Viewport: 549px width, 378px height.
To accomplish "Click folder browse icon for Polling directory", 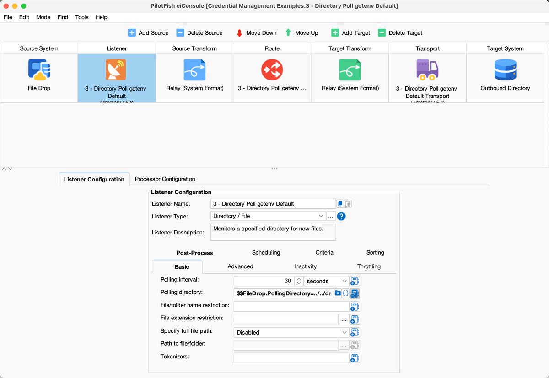I will click(x=338, y=293).
